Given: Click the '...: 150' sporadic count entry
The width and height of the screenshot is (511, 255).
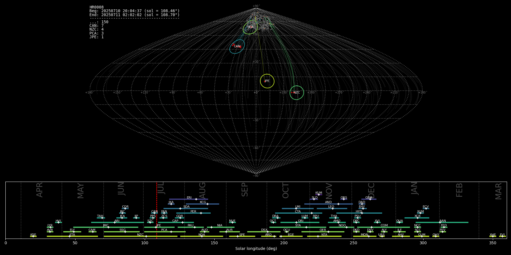Looking at the screenshot, I should tap(99, 22).
